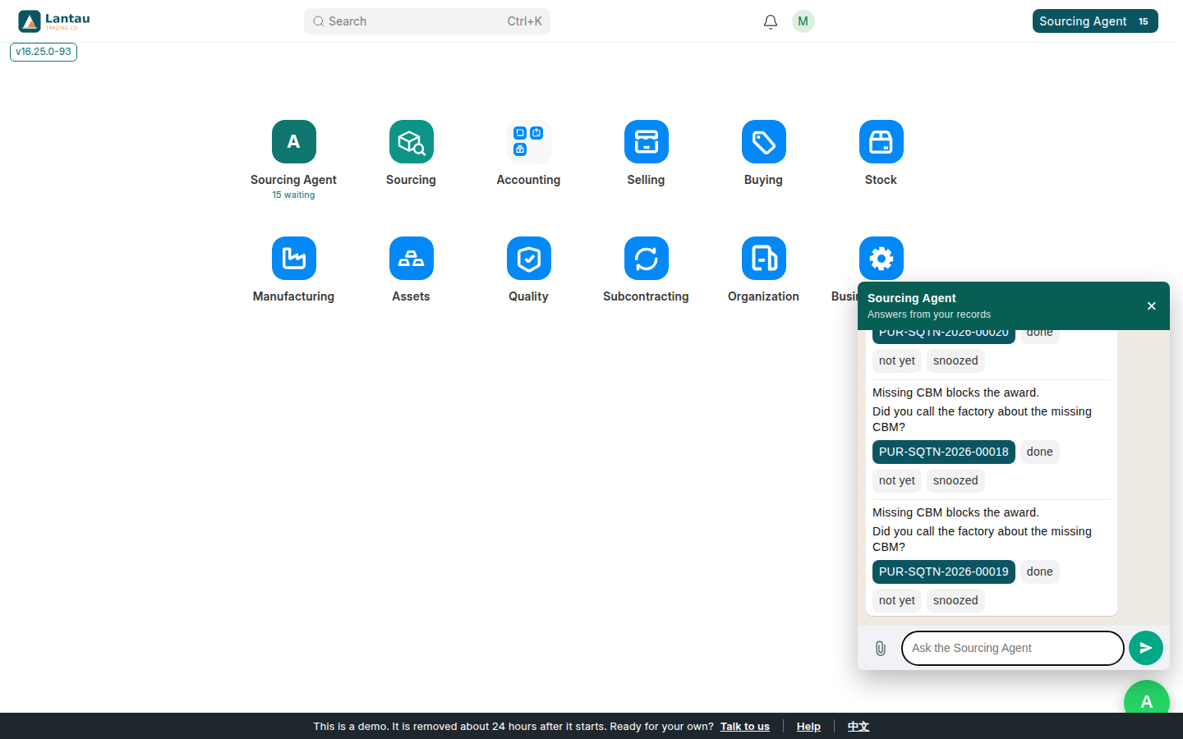
Task: Open quotation PUR-SQTN-2026-00018
Action: (x=943, y=452)
